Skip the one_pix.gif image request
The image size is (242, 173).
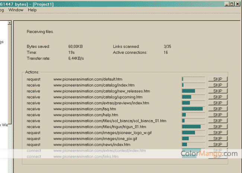click(217, 138)
